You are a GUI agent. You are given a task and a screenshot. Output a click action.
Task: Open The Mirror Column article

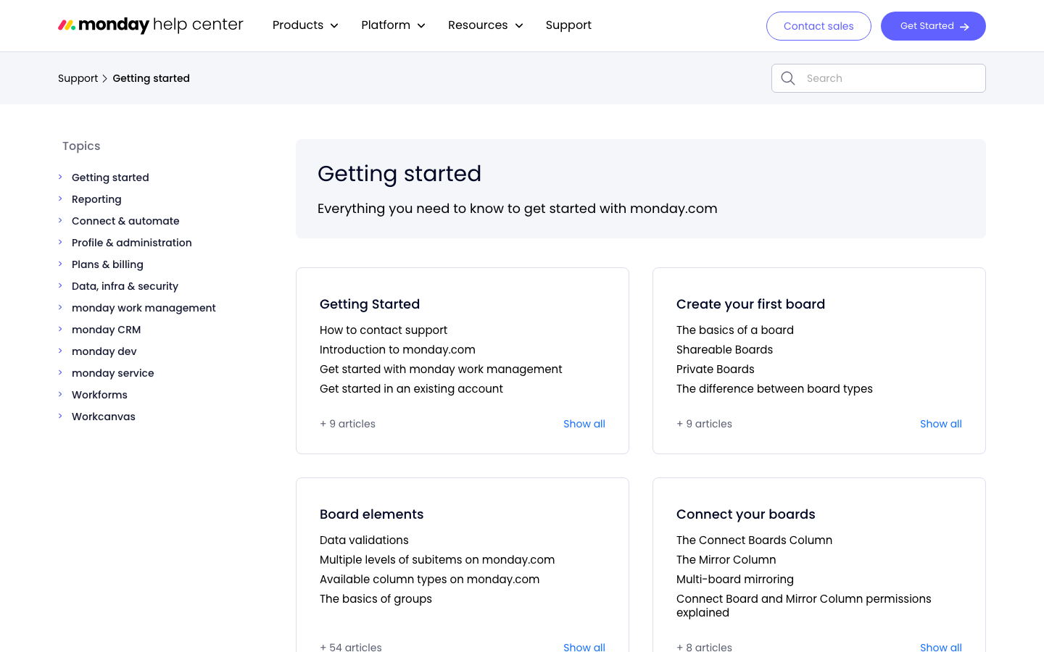point(726,560)
